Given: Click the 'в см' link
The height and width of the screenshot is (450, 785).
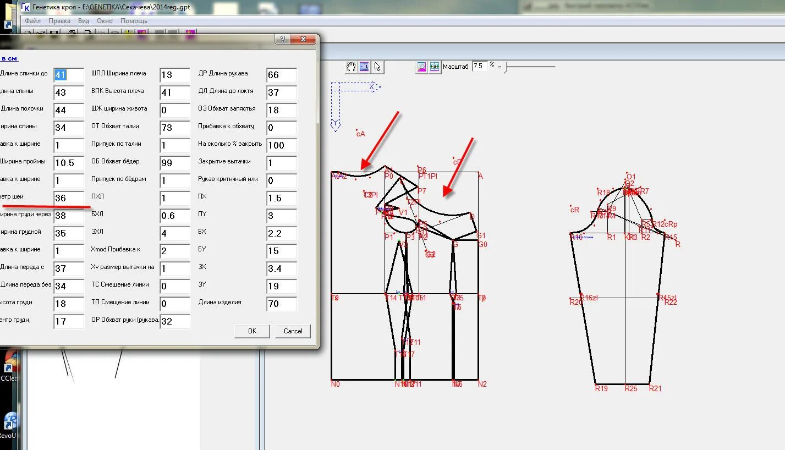Looking at the screenshot, I should click(x=9, y=58).
